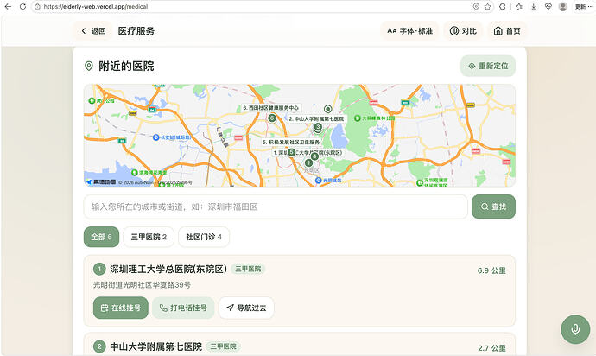Bookmark this page with the star icon
The width and height of the screenshot is (596, 356).
click(x=488, y=6)
